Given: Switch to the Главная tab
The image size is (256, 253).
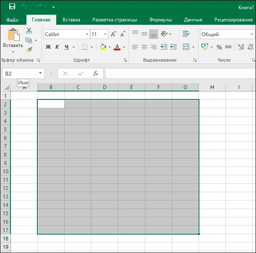Looking at the screenshot, I should pos(41,20).
